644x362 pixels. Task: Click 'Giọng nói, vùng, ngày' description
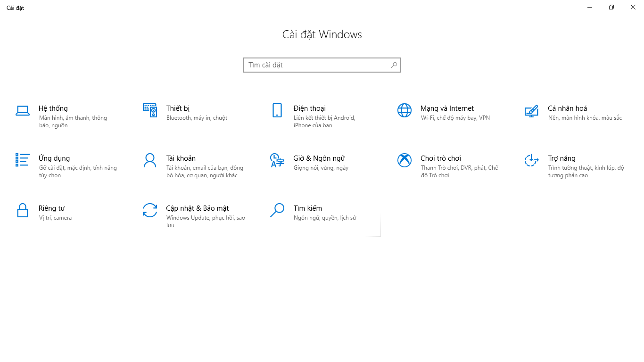321,168
